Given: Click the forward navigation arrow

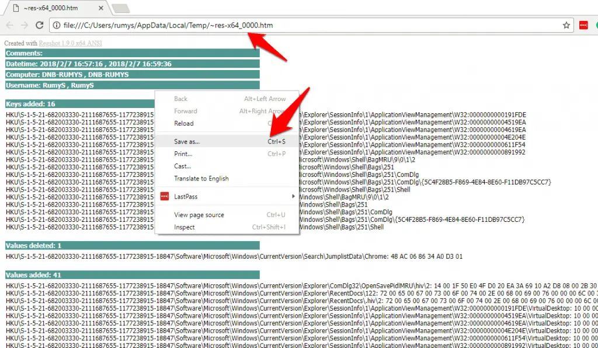Looking at the screenshot, I should (24, 25).
